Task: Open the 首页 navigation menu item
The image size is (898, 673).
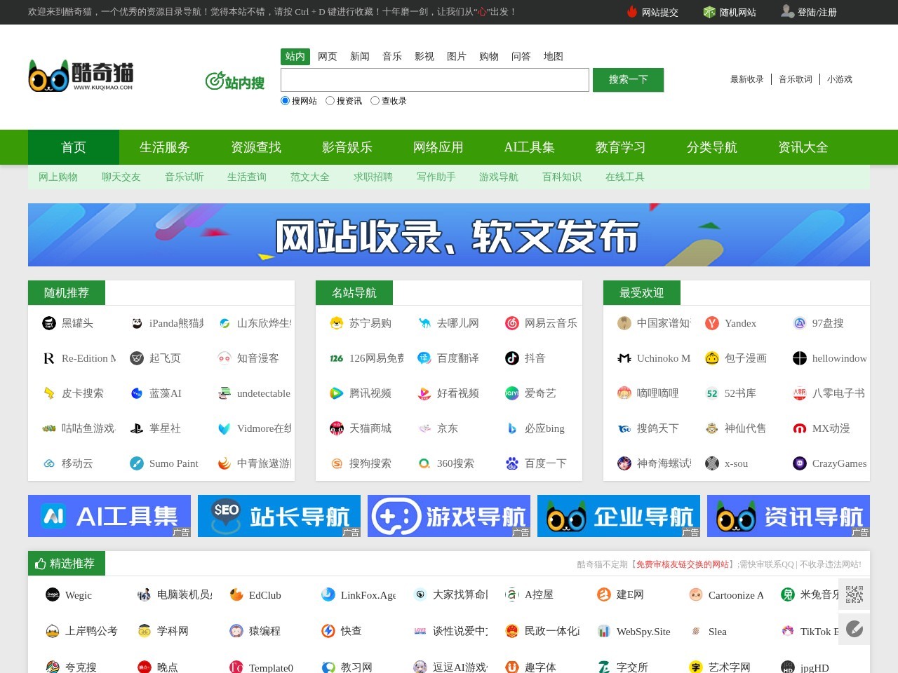Action: pyautogui.click(x=74, y=147)
